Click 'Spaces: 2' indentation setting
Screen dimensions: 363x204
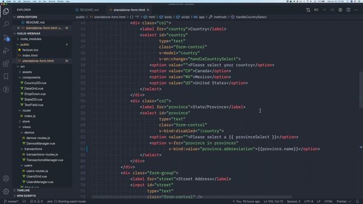[x=293, y=202]
